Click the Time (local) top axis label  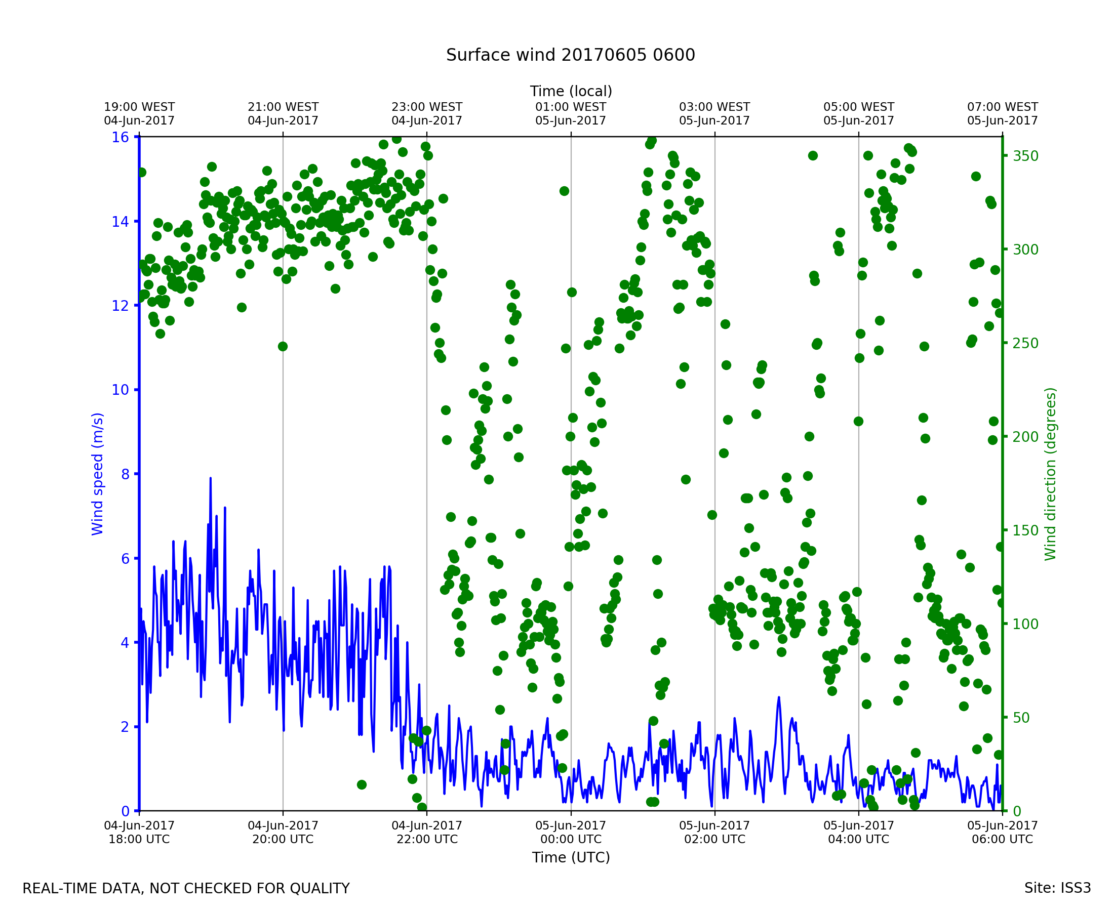[571, 91]
